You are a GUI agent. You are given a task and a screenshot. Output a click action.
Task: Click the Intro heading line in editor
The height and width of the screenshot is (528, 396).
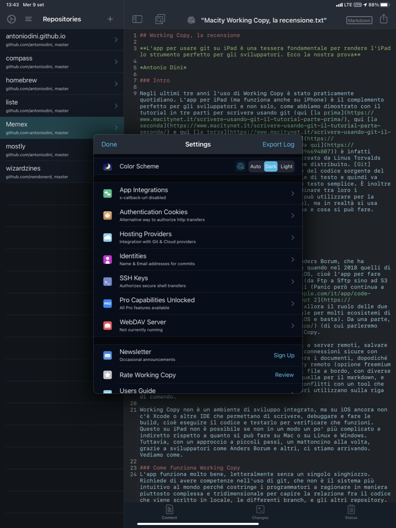pyautogui.click(x=155, y=81)
